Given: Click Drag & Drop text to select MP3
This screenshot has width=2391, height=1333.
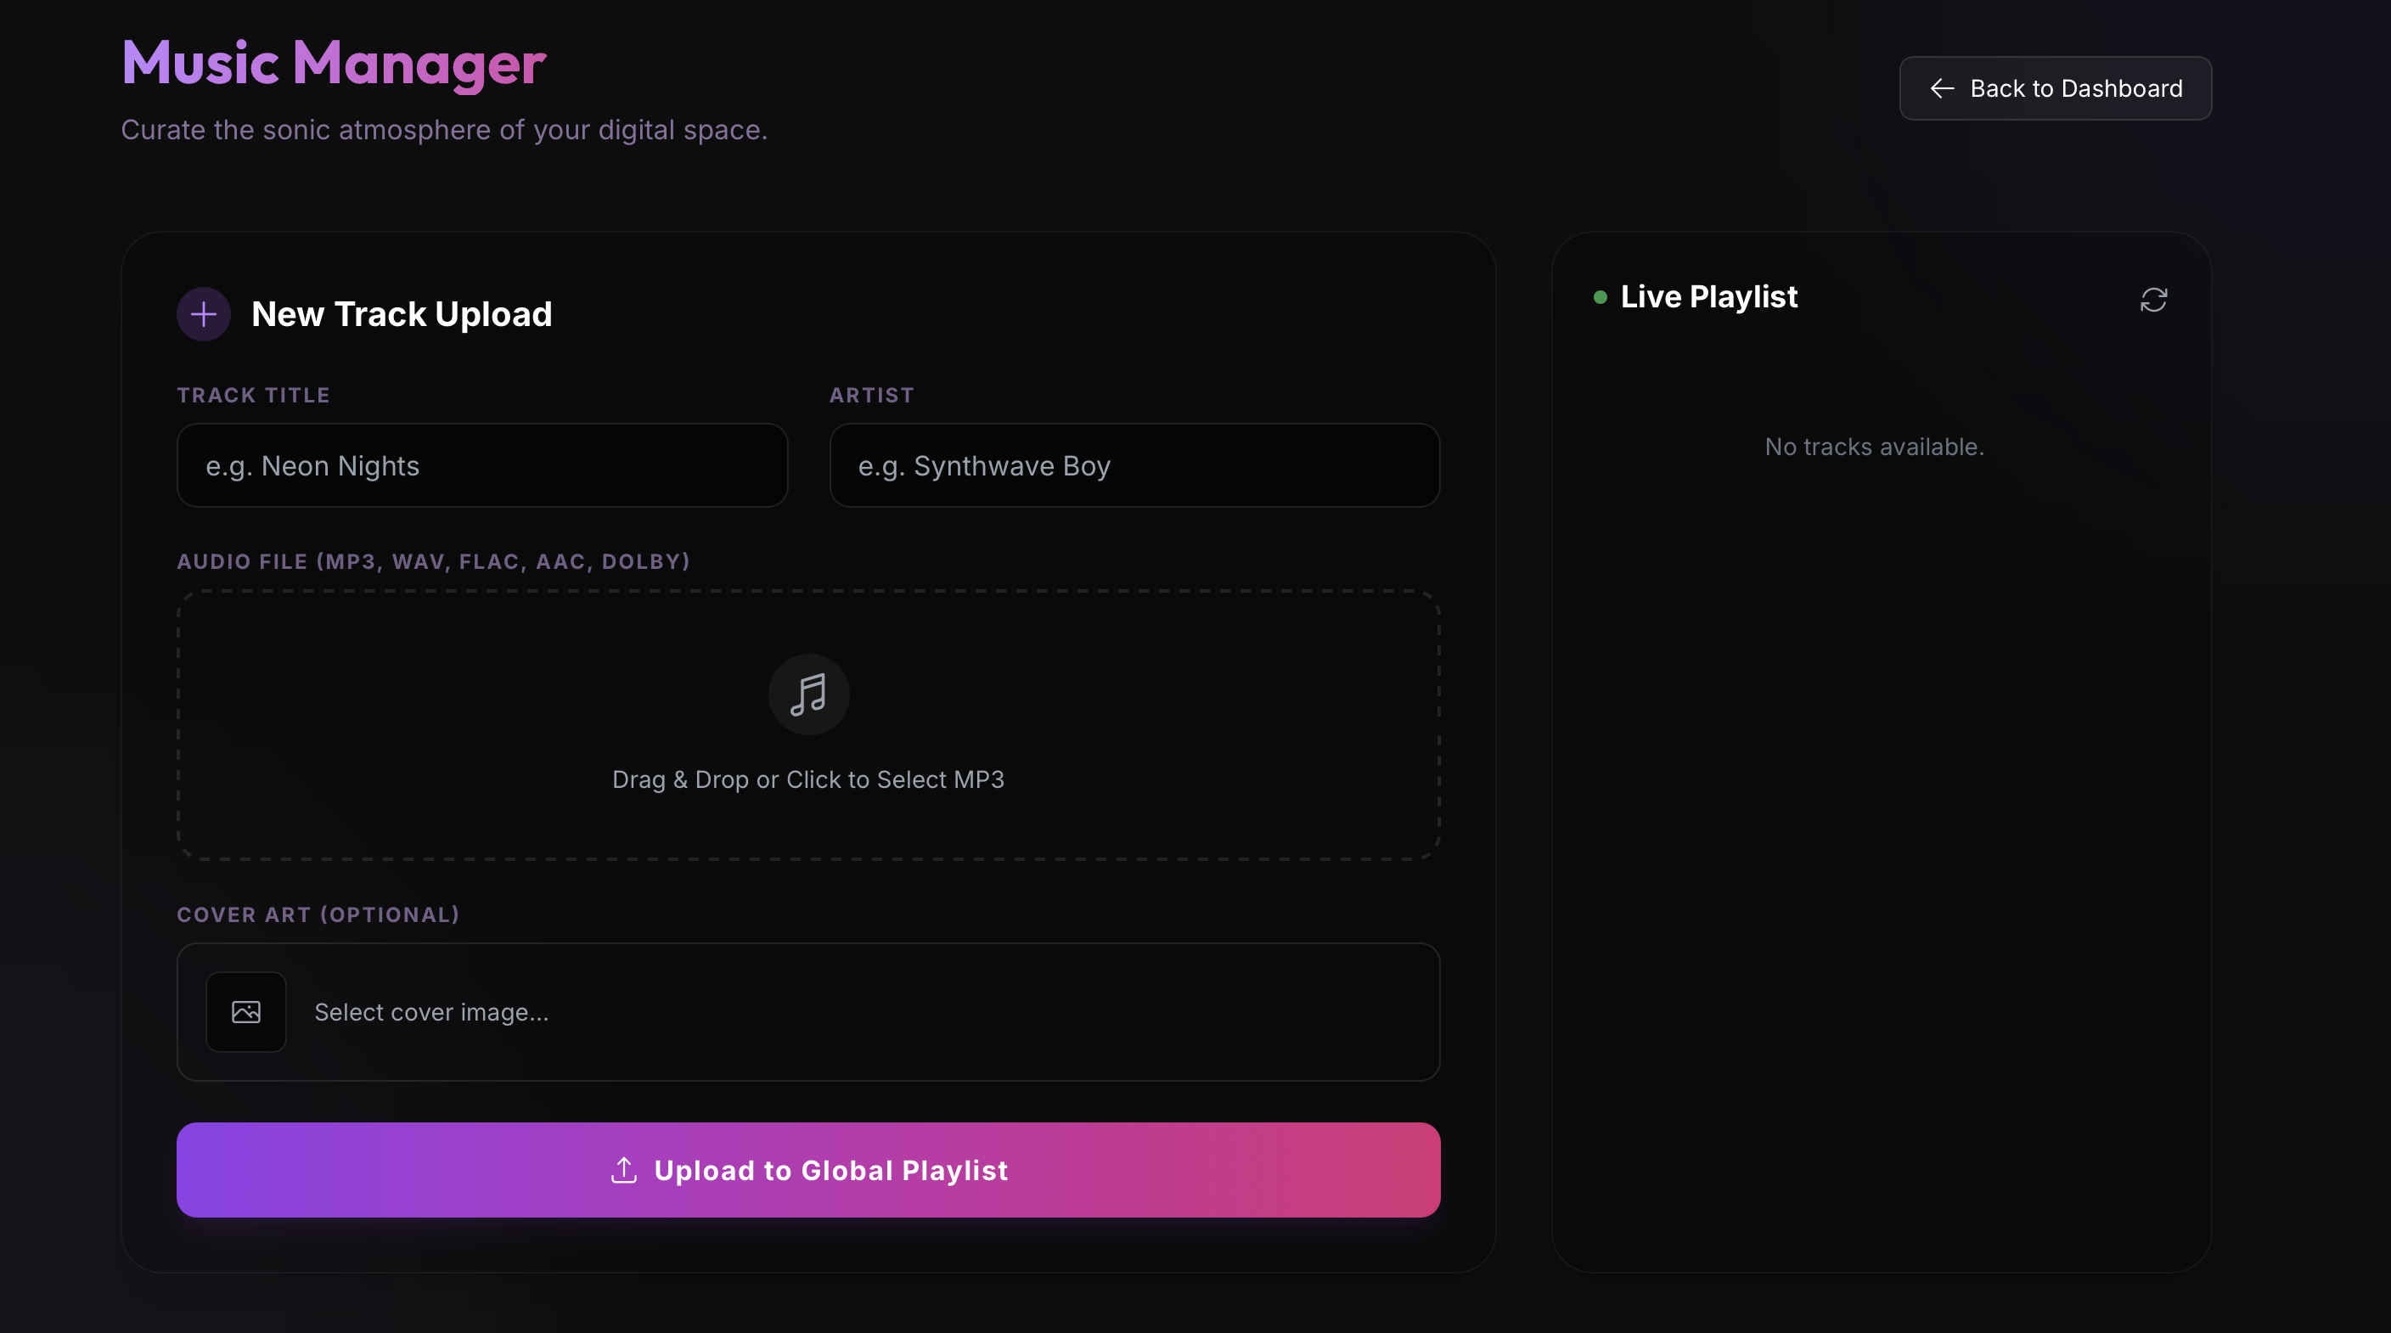Looking at the screenshot, I should point(808,779).
